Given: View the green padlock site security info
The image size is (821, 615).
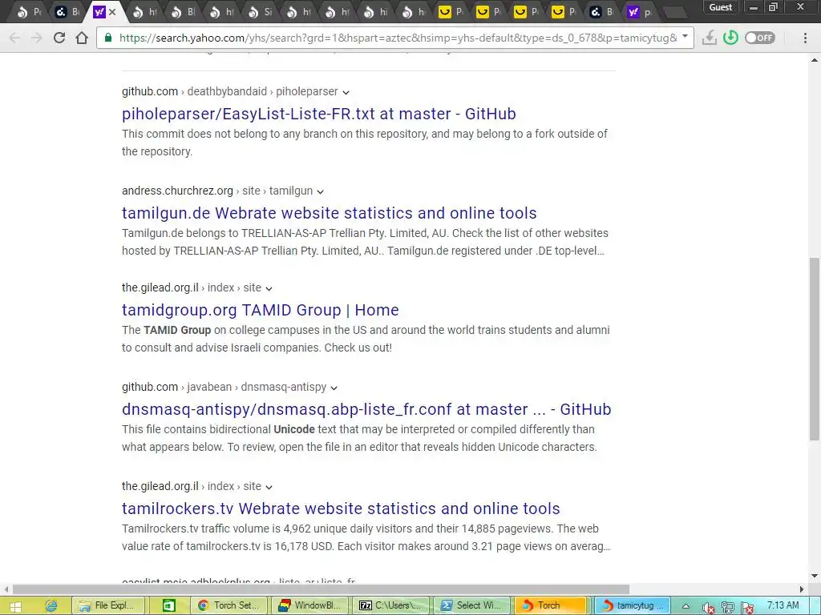Looking at the screenshot, I should 108,38.
